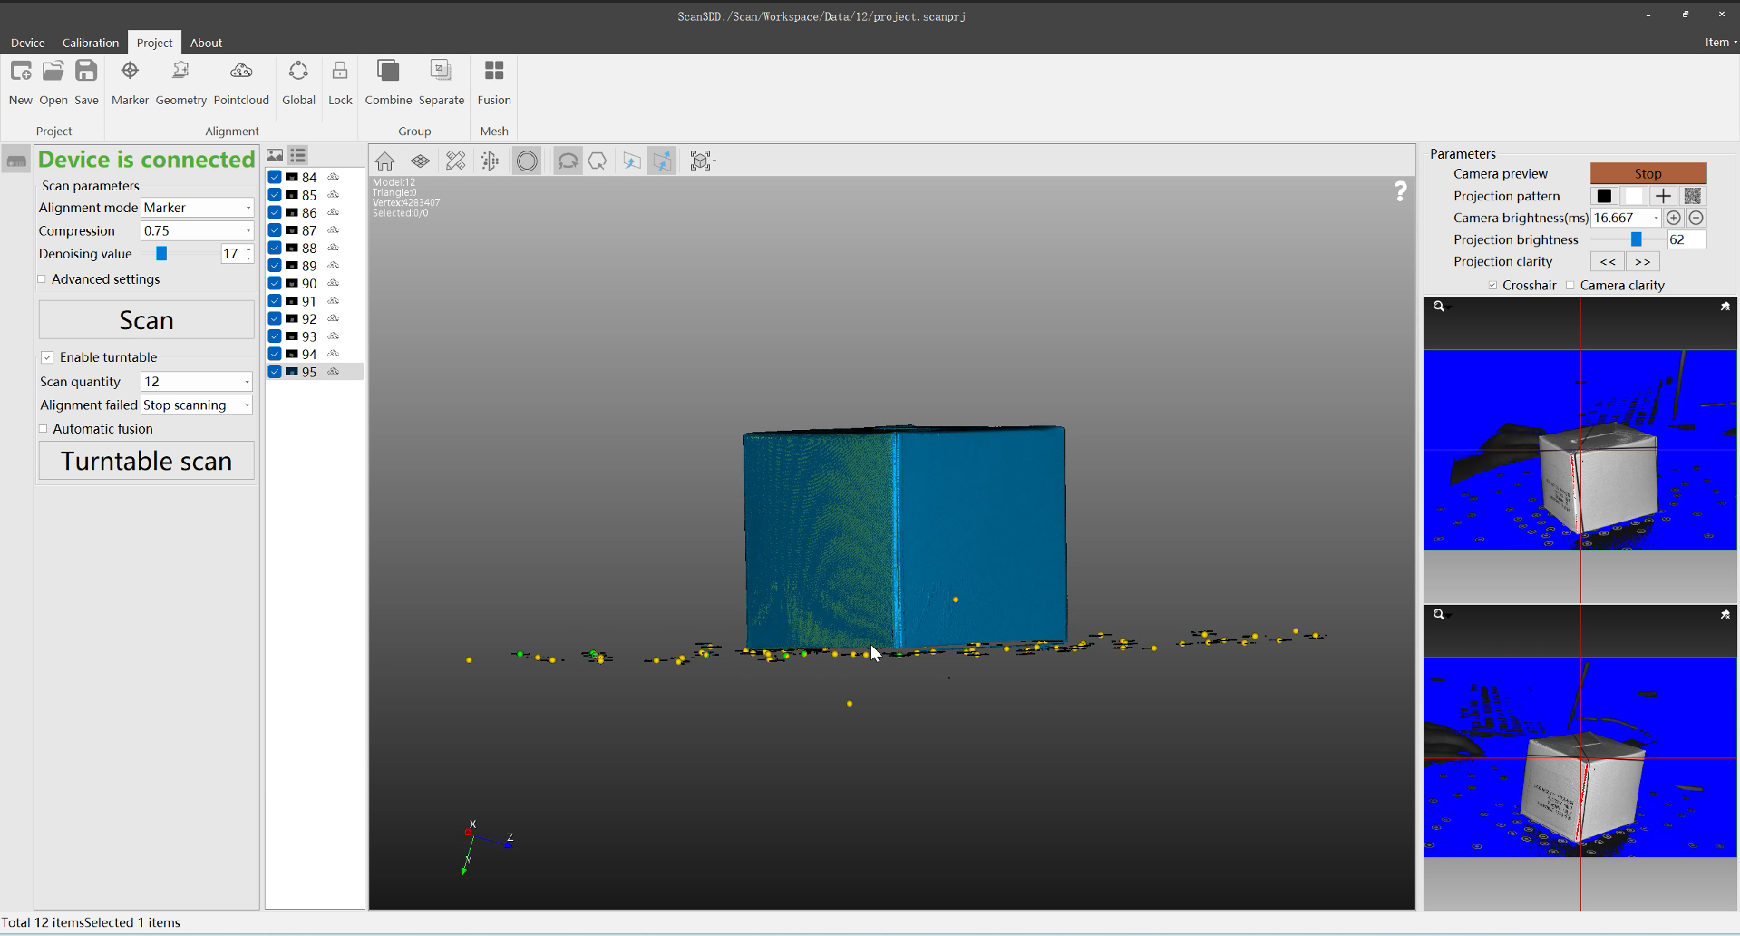Open the Alignment failed dropdown
The image size is (1740, 936).
pyautogui.click(x=197, y=405)
